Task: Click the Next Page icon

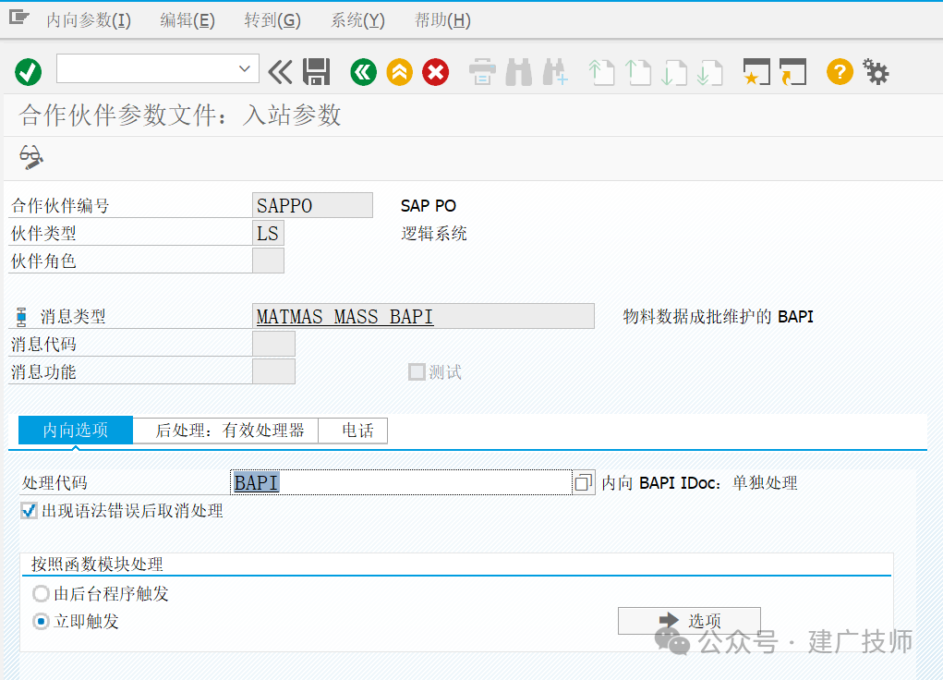Action: (673, 72)
